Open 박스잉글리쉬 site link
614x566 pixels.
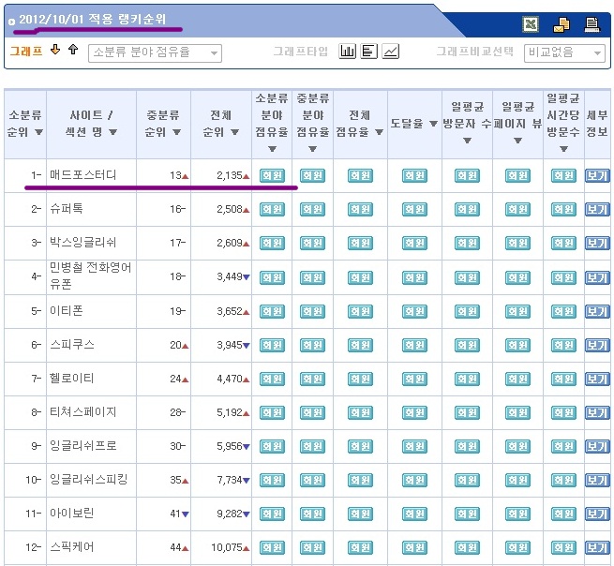tap(83, 243)
